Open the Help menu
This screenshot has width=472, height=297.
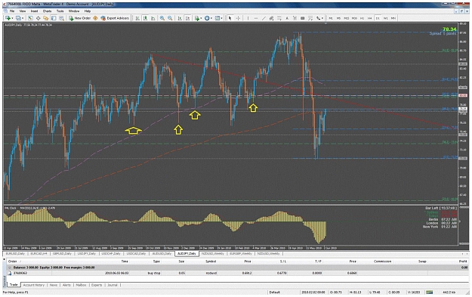pyautogui.click(x=88, y=11)
